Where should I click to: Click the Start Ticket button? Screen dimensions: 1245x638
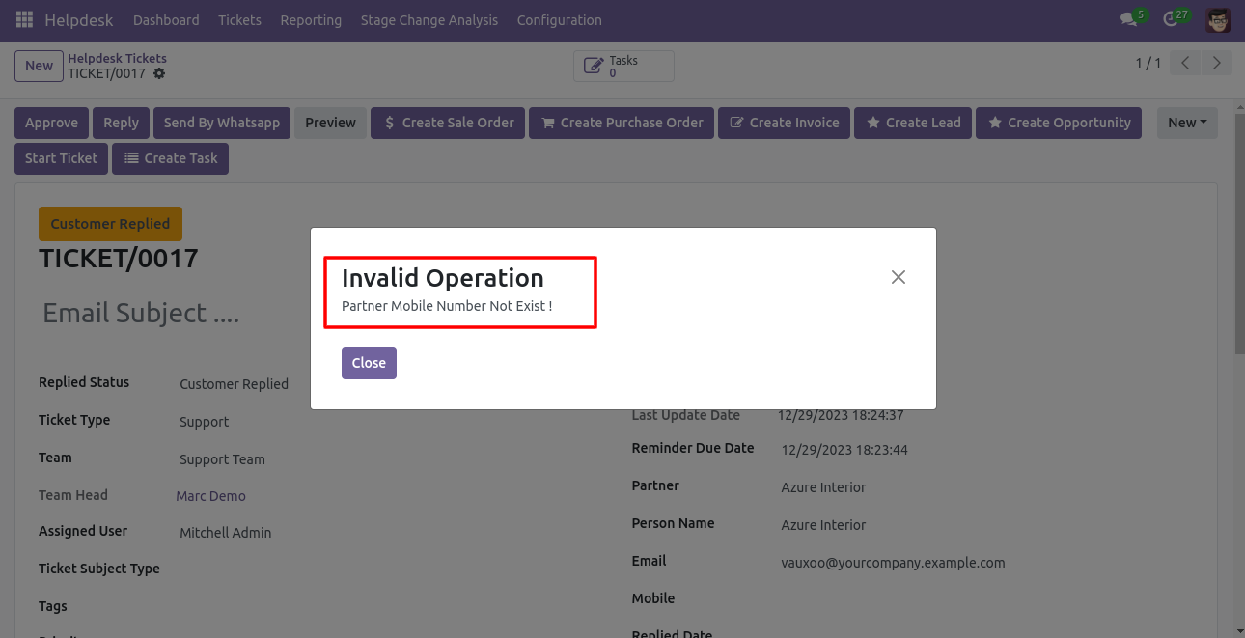point(61,158)
